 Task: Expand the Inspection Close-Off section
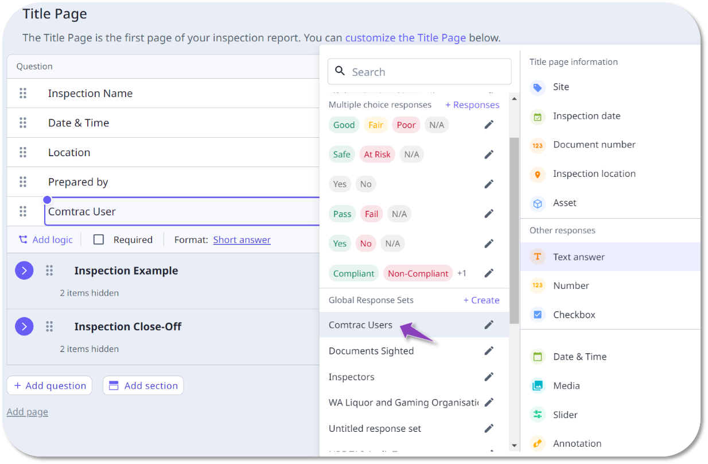coord(24,327)
